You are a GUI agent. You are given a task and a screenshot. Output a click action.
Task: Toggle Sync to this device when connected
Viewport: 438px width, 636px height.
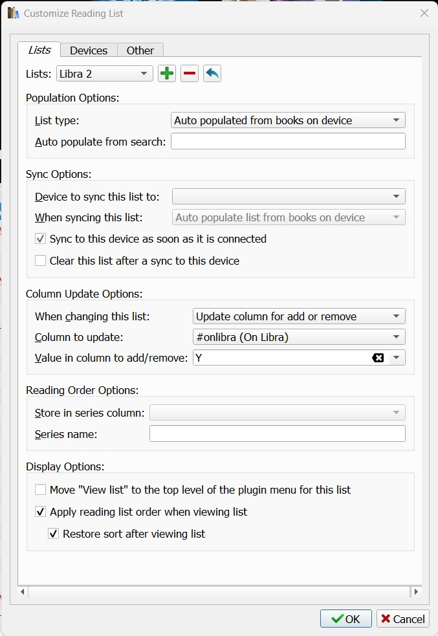pos(41,239)
